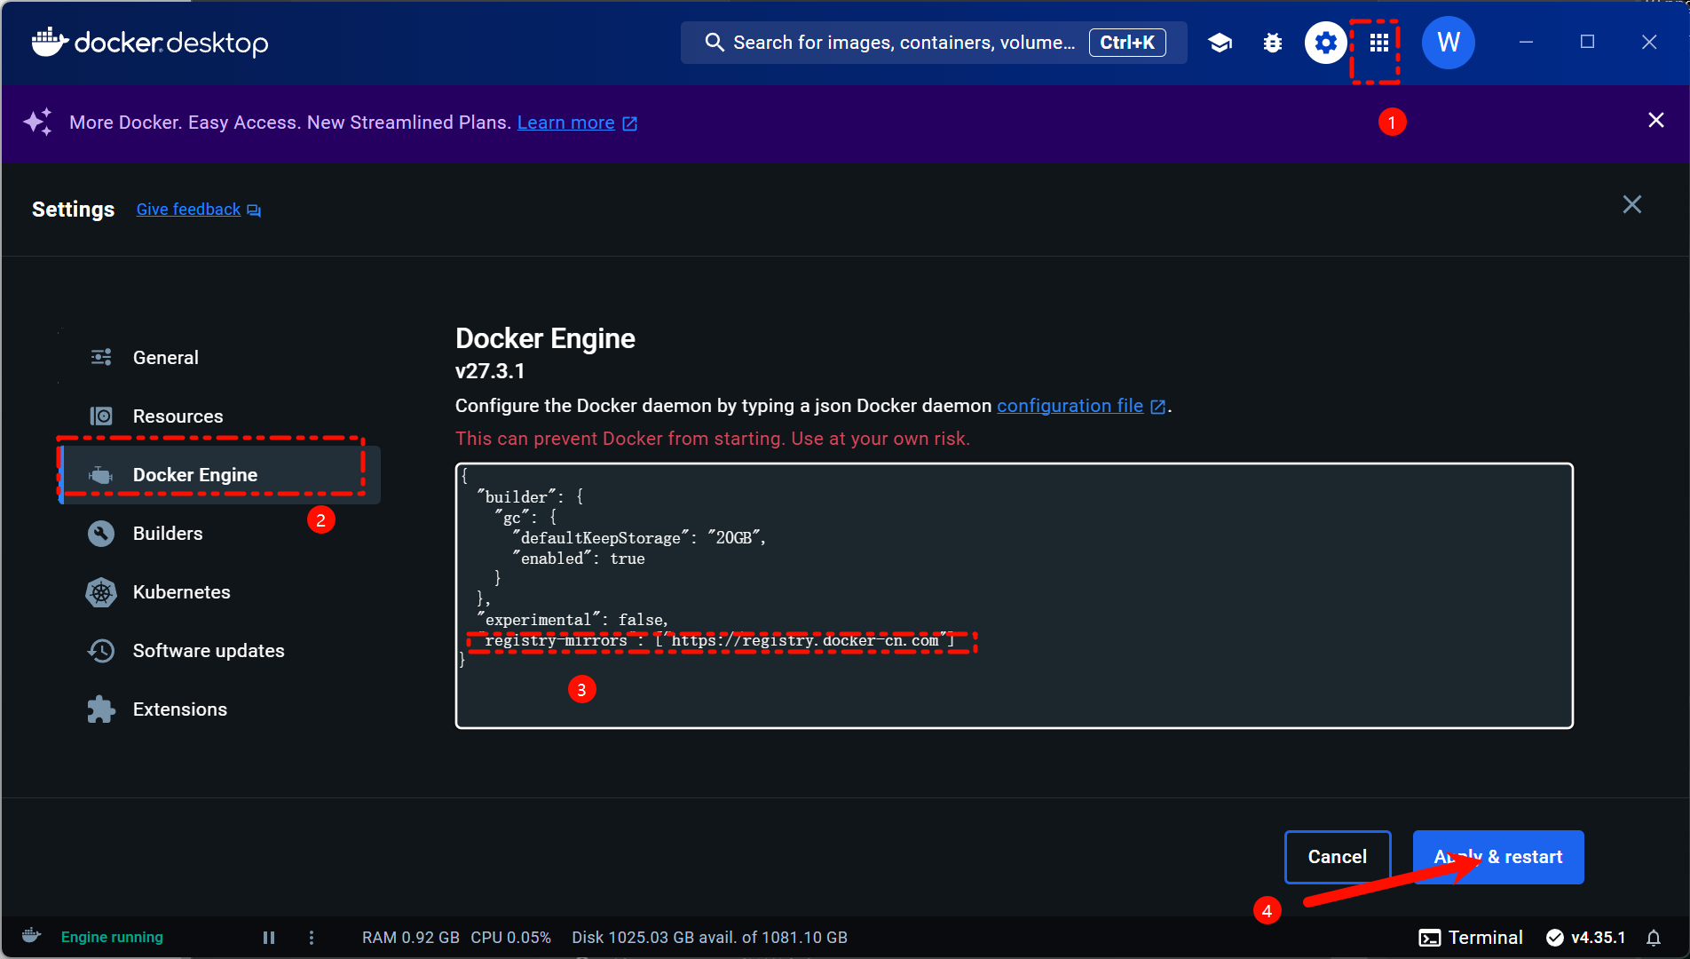Open the Terminal from status bar
The width and height of the screenshot is (1690, 959).
pos(1471,938)
